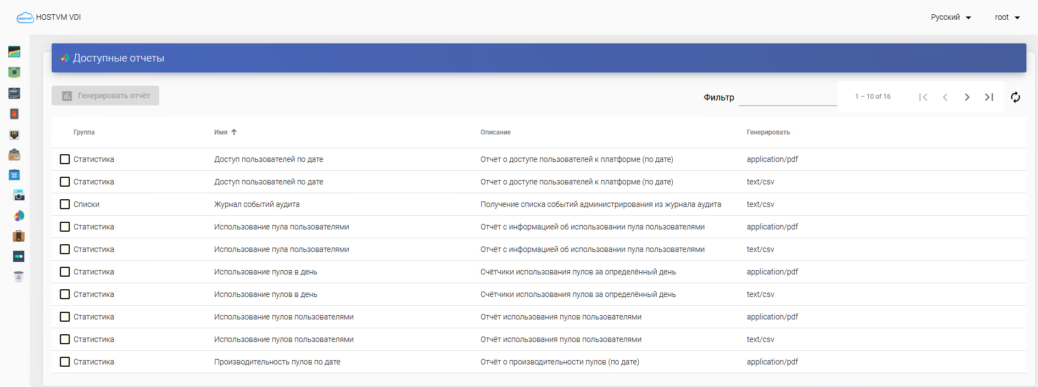The height and width of the screenshot is (387, 1038).
Task: Click text/csv in Журнал событий аудита row
Action: pyautogui.click(x=761, y=204)
